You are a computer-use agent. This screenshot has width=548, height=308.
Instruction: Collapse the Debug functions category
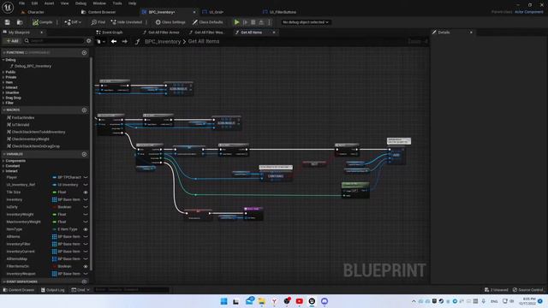coord(3,60)
